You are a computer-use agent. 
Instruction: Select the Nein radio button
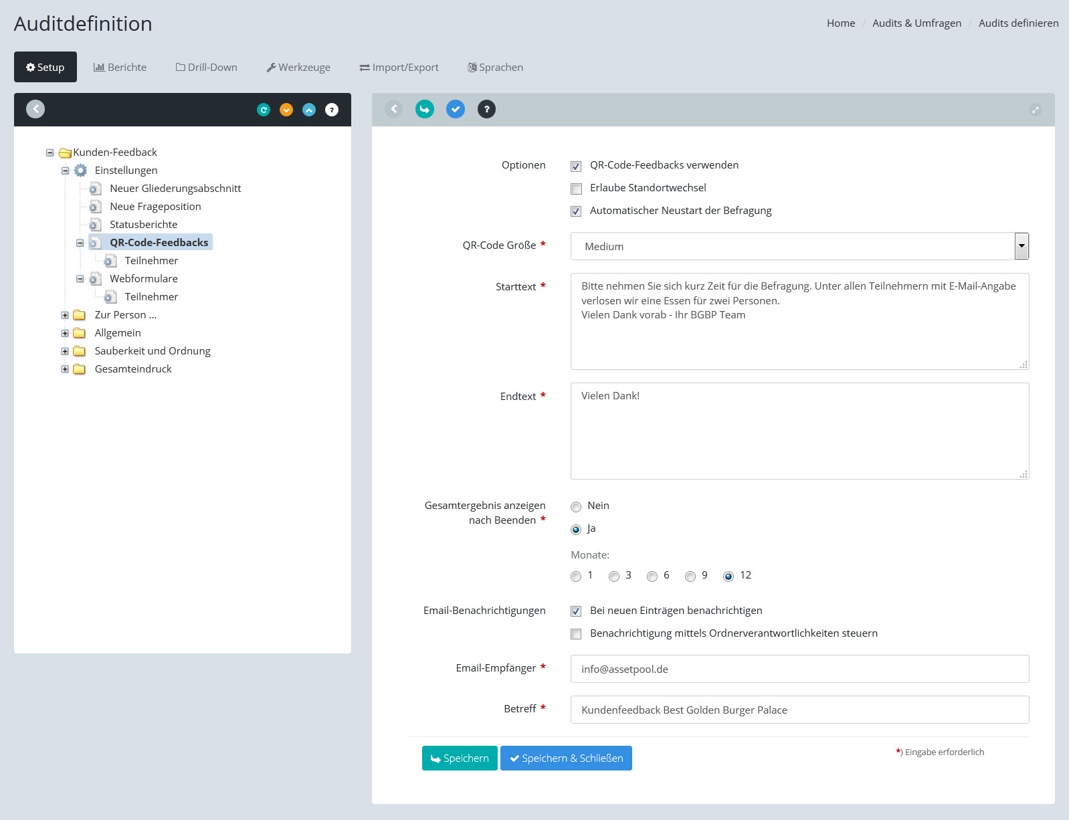(x=576, y=507)
